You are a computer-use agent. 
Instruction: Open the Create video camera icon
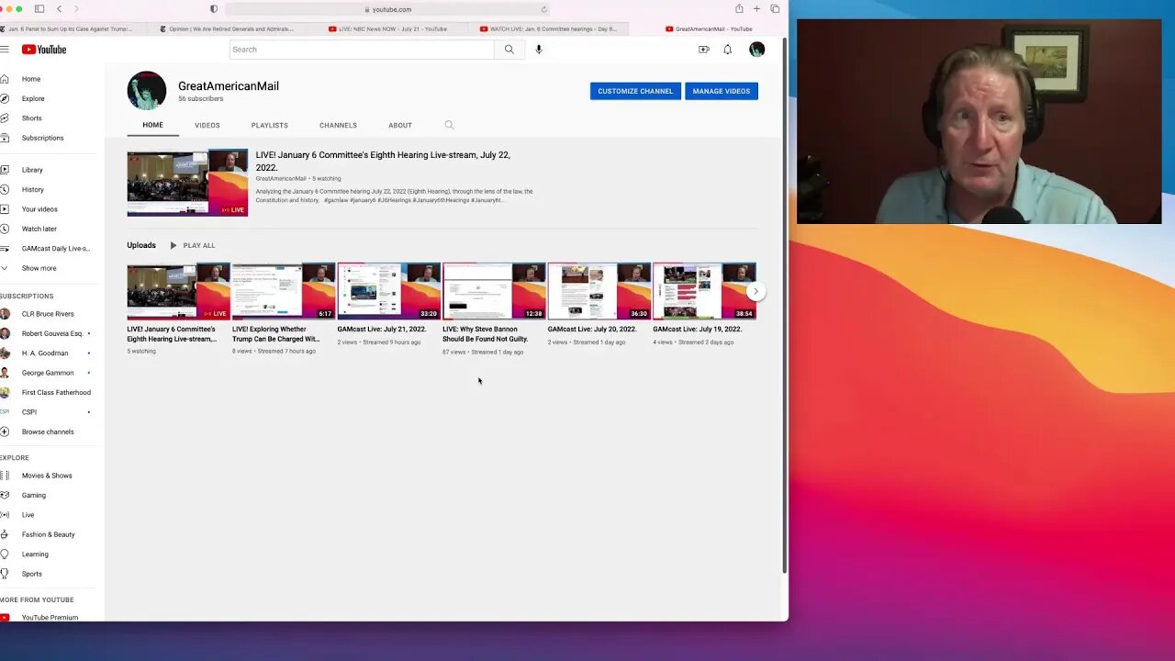pyautogui.click(x=704, y=50)
